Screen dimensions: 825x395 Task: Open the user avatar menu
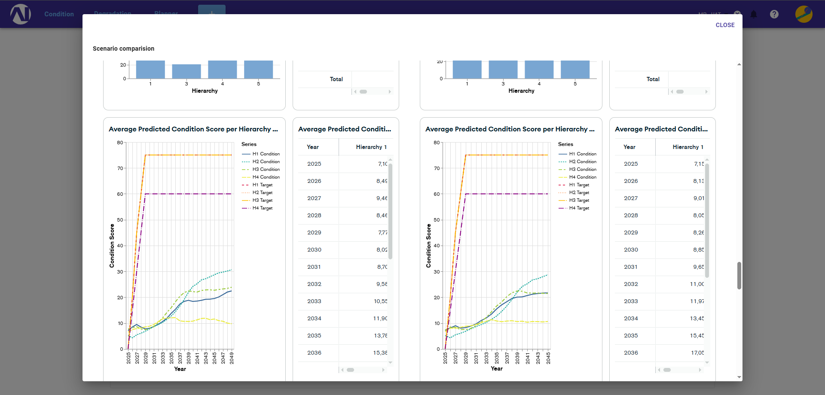pyautogui.click(x=804, y=14)
